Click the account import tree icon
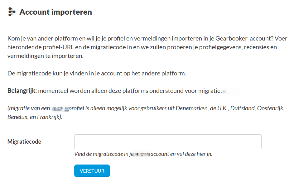 (12, 12)
